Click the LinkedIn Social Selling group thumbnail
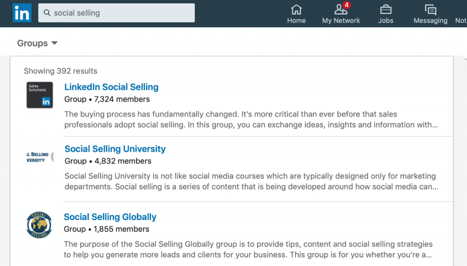Image resolution: width=467 pixels, height=266 pixels. [x=40, y=95]
